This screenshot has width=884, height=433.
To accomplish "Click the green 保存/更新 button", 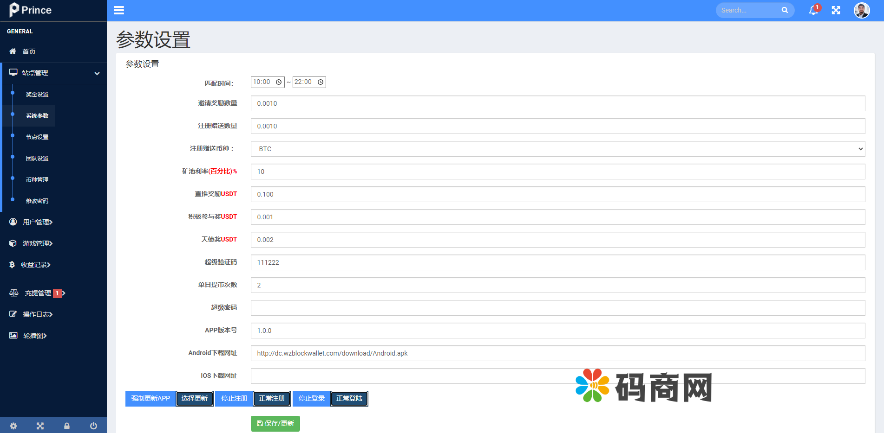I will [x=275, y=424].
